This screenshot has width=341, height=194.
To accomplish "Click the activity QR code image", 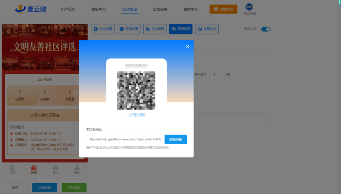I will (x=136, y=90).
